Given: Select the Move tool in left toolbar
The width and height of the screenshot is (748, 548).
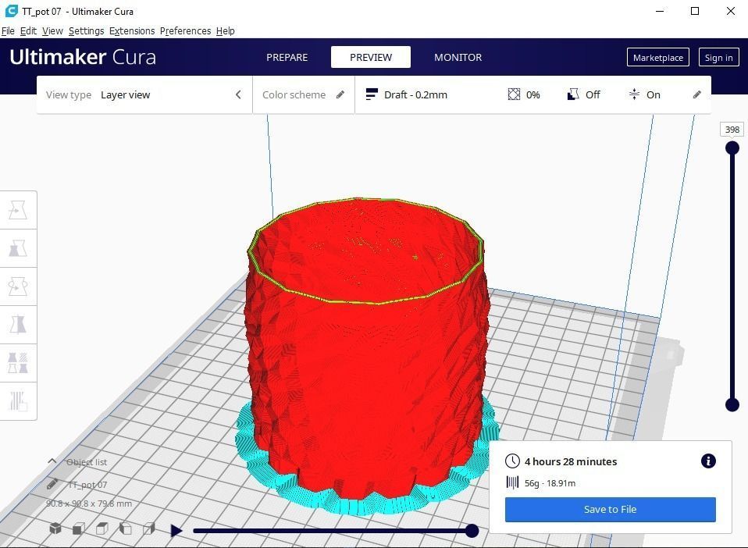Looking at the screenshot, I should tap(18, 210).
